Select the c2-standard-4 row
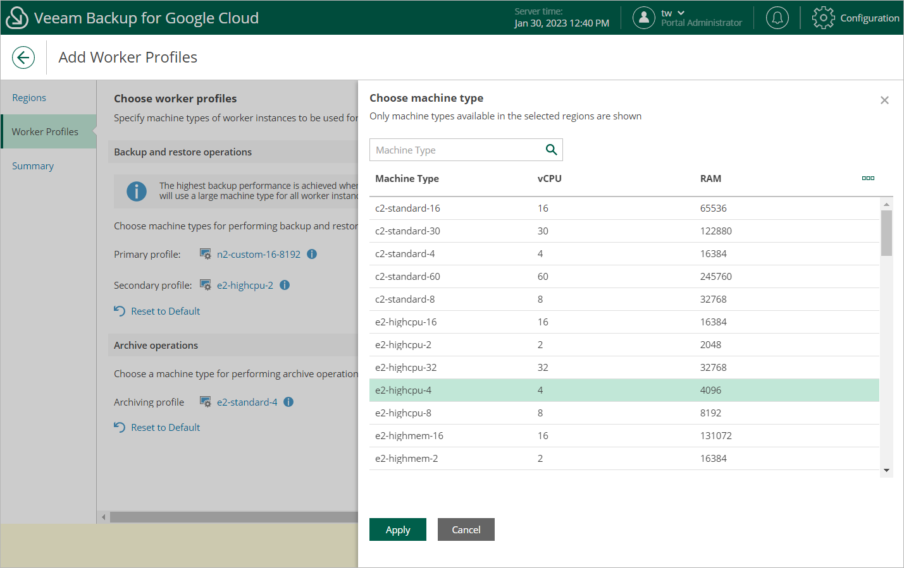The image size is (904, 568). (x=624, y=254)
